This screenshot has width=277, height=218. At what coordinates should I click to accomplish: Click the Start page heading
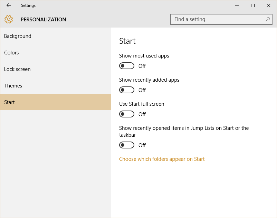click(127, 41)
